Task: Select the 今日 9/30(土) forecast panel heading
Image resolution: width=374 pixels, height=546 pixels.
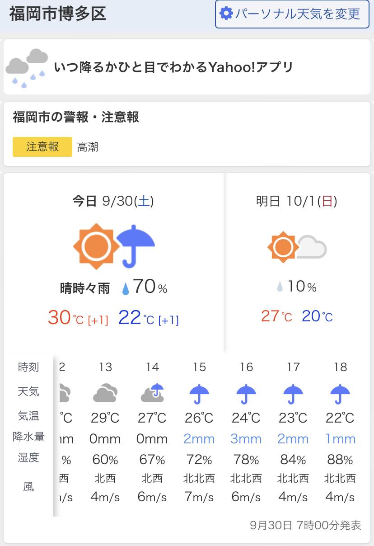Action: (x=113, y=201)
